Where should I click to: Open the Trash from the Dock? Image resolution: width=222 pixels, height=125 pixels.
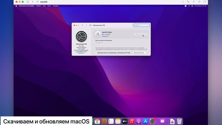(179, 121)
